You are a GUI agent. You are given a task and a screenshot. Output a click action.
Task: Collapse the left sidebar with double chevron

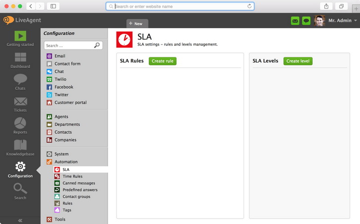(x=20, y=220)
